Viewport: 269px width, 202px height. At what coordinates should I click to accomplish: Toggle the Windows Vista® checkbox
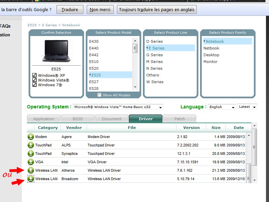(x=34, y=80)
